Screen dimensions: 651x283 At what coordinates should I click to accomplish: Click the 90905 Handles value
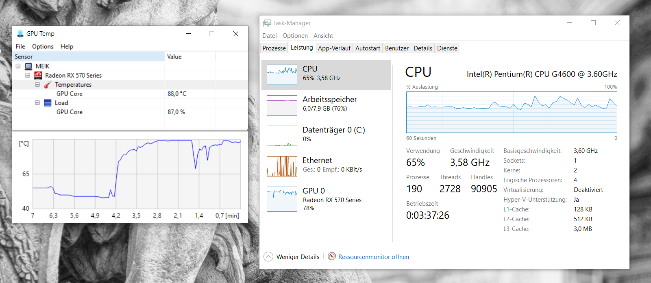coord(484,189)
